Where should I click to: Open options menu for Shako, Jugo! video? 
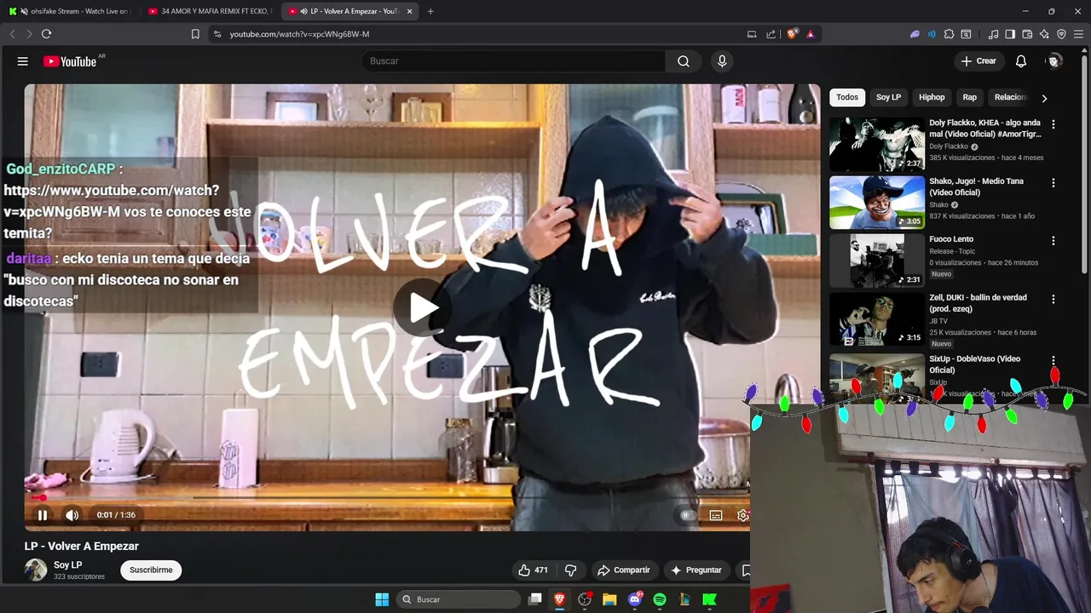(x=1053, y=182)
